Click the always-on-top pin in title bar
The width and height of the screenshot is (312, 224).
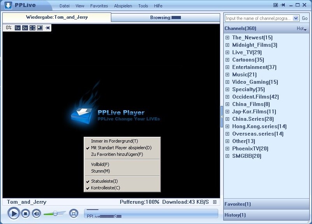(283, 5)
